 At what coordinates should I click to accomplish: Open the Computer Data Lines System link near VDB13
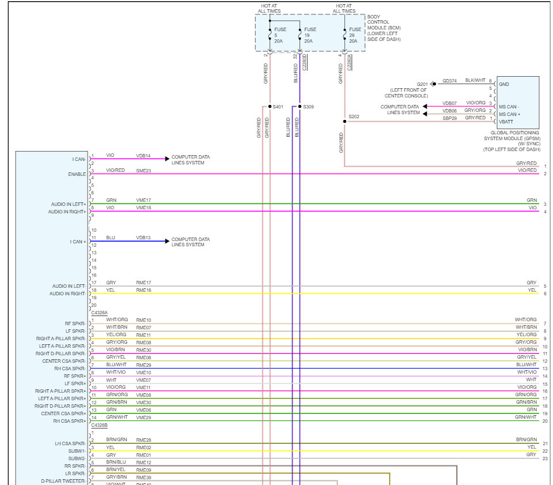(x=191, y=242)
